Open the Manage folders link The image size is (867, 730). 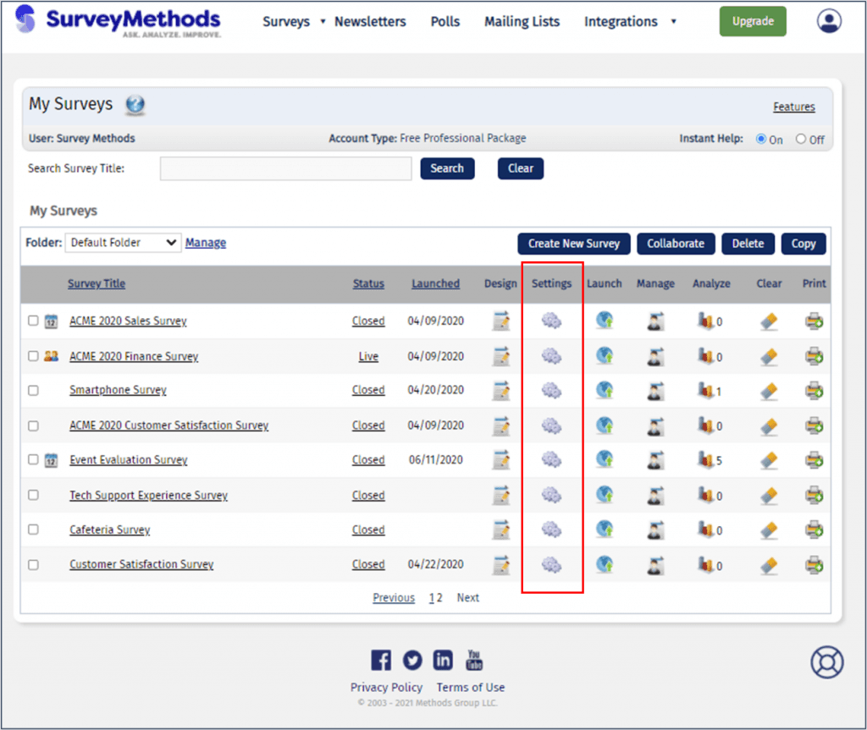coord(206,243)
